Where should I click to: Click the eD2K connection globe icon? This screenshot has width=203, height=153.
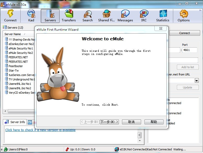coord(117,149)
